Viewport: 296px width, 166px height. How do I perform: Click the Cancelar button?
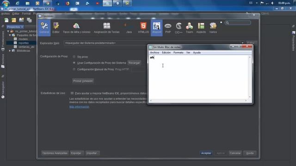[x=235, y=153]
